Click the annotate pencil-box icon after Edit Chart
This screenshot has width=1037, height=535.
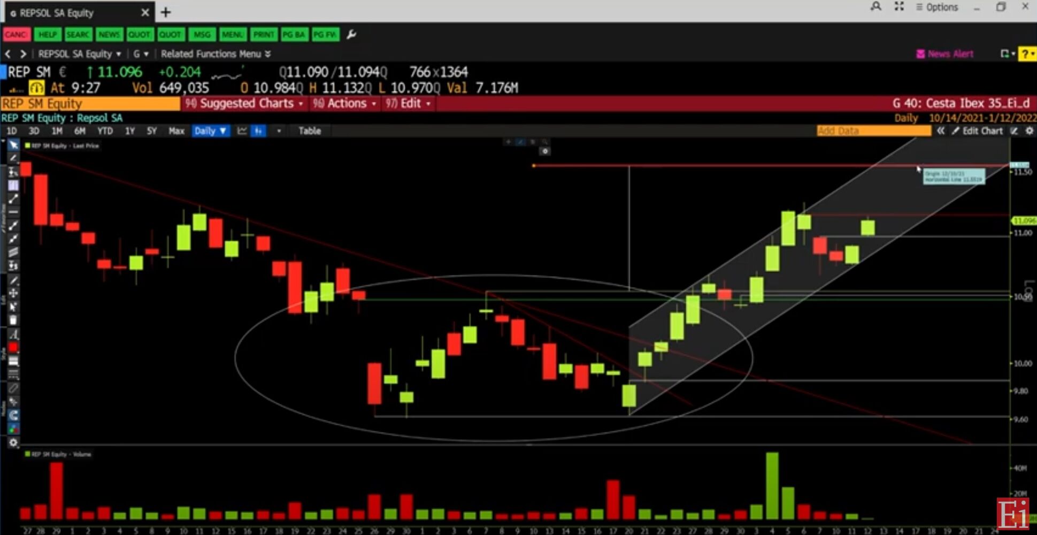[x=1015, y=131]
